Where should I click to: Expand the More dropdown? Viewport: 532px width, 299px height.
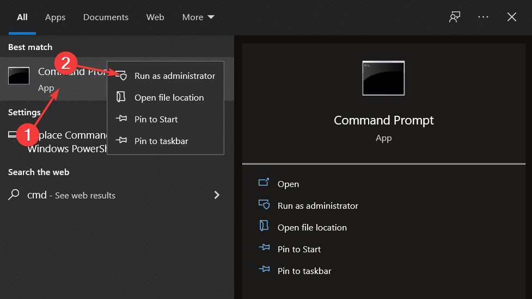click(198, 17)
